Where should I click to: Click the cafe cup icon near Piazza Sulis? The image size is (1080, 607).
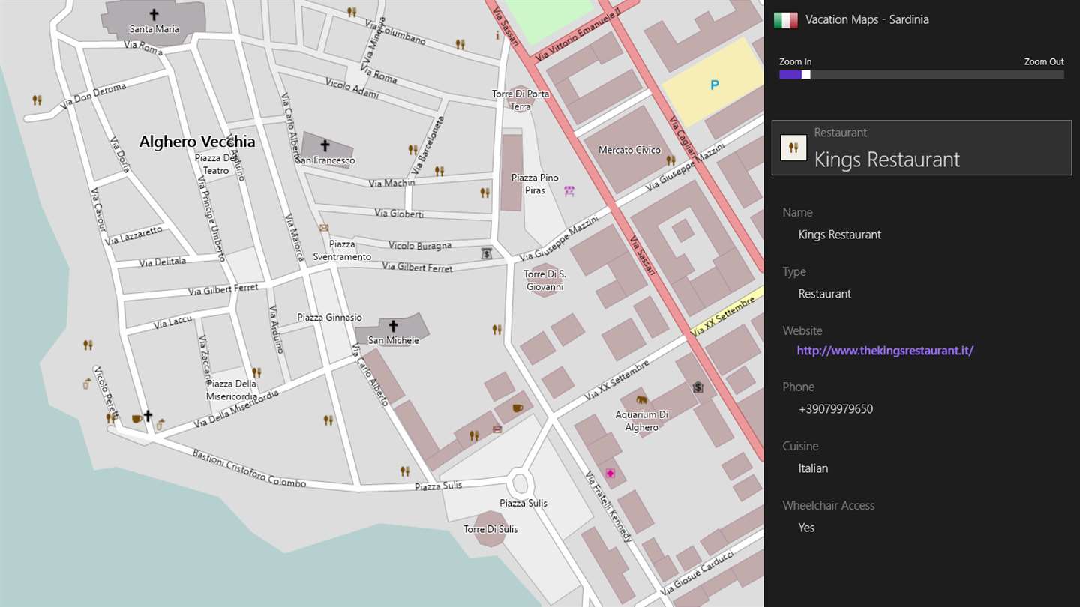pos(517,408)
